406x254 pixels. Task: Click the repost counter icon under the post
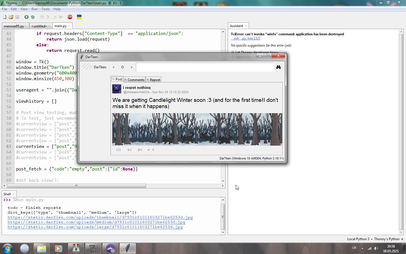click(129, 150)
